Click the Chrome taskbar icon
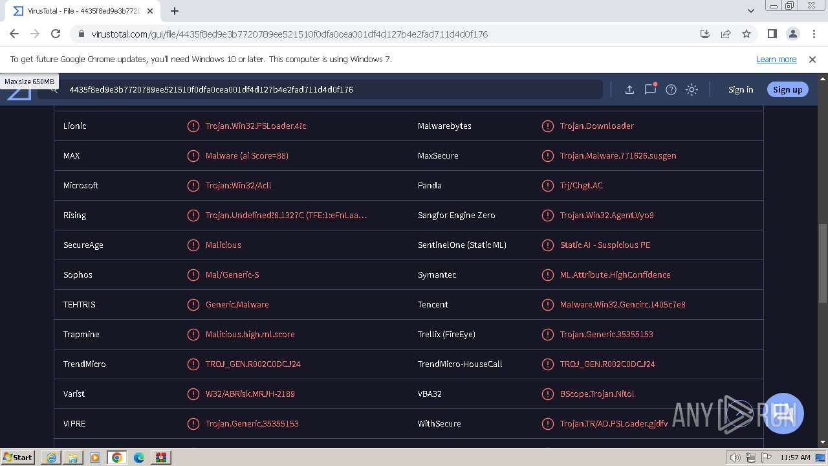This screenshot has height=466, width=828. pyautogui.click(x=117, y=458)
